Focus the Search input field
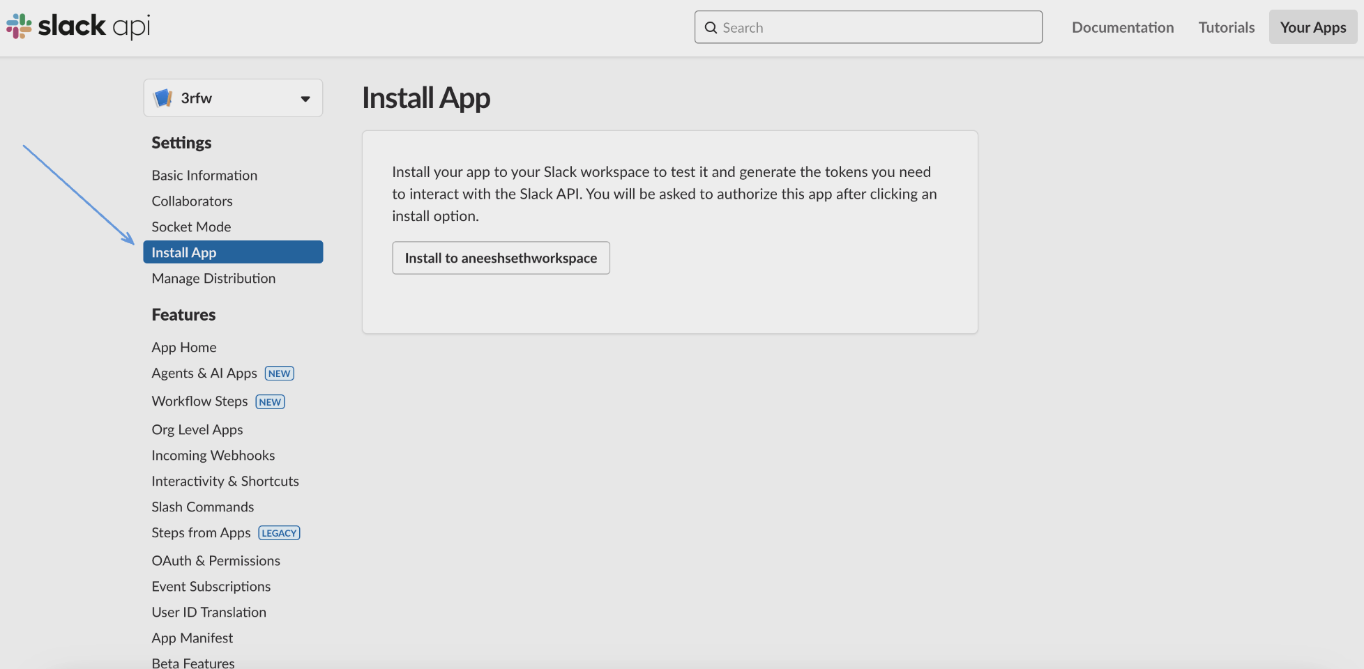The height and width of the screenshot is (669, 1364). (868, 27)
